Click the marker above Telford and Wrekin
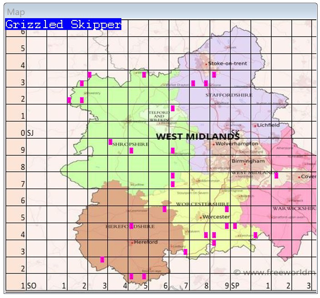The width and height of the screenshot is (320, 298). tap(173, 108)
